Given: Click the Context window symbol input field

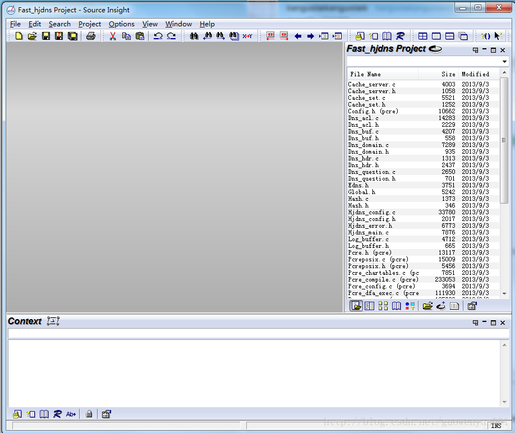Looking at the screenshot, I should coord(258,334).
